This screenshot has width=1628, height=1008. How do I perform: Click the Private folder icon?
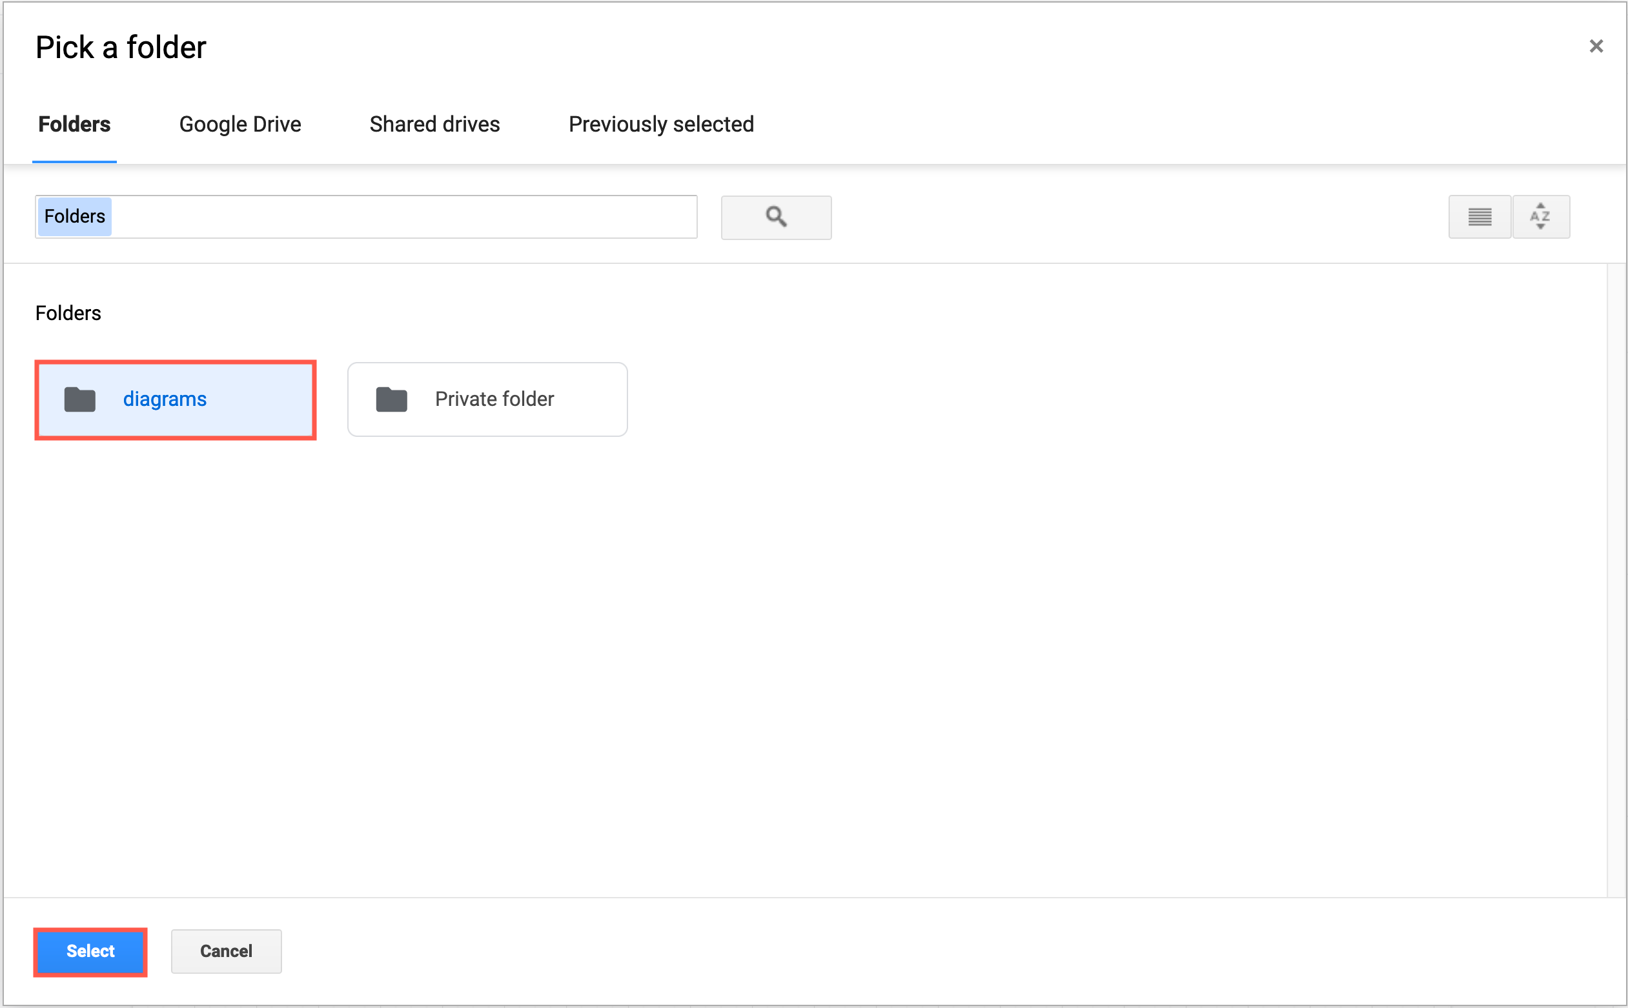pyautogui.click(x=391, y=399)
